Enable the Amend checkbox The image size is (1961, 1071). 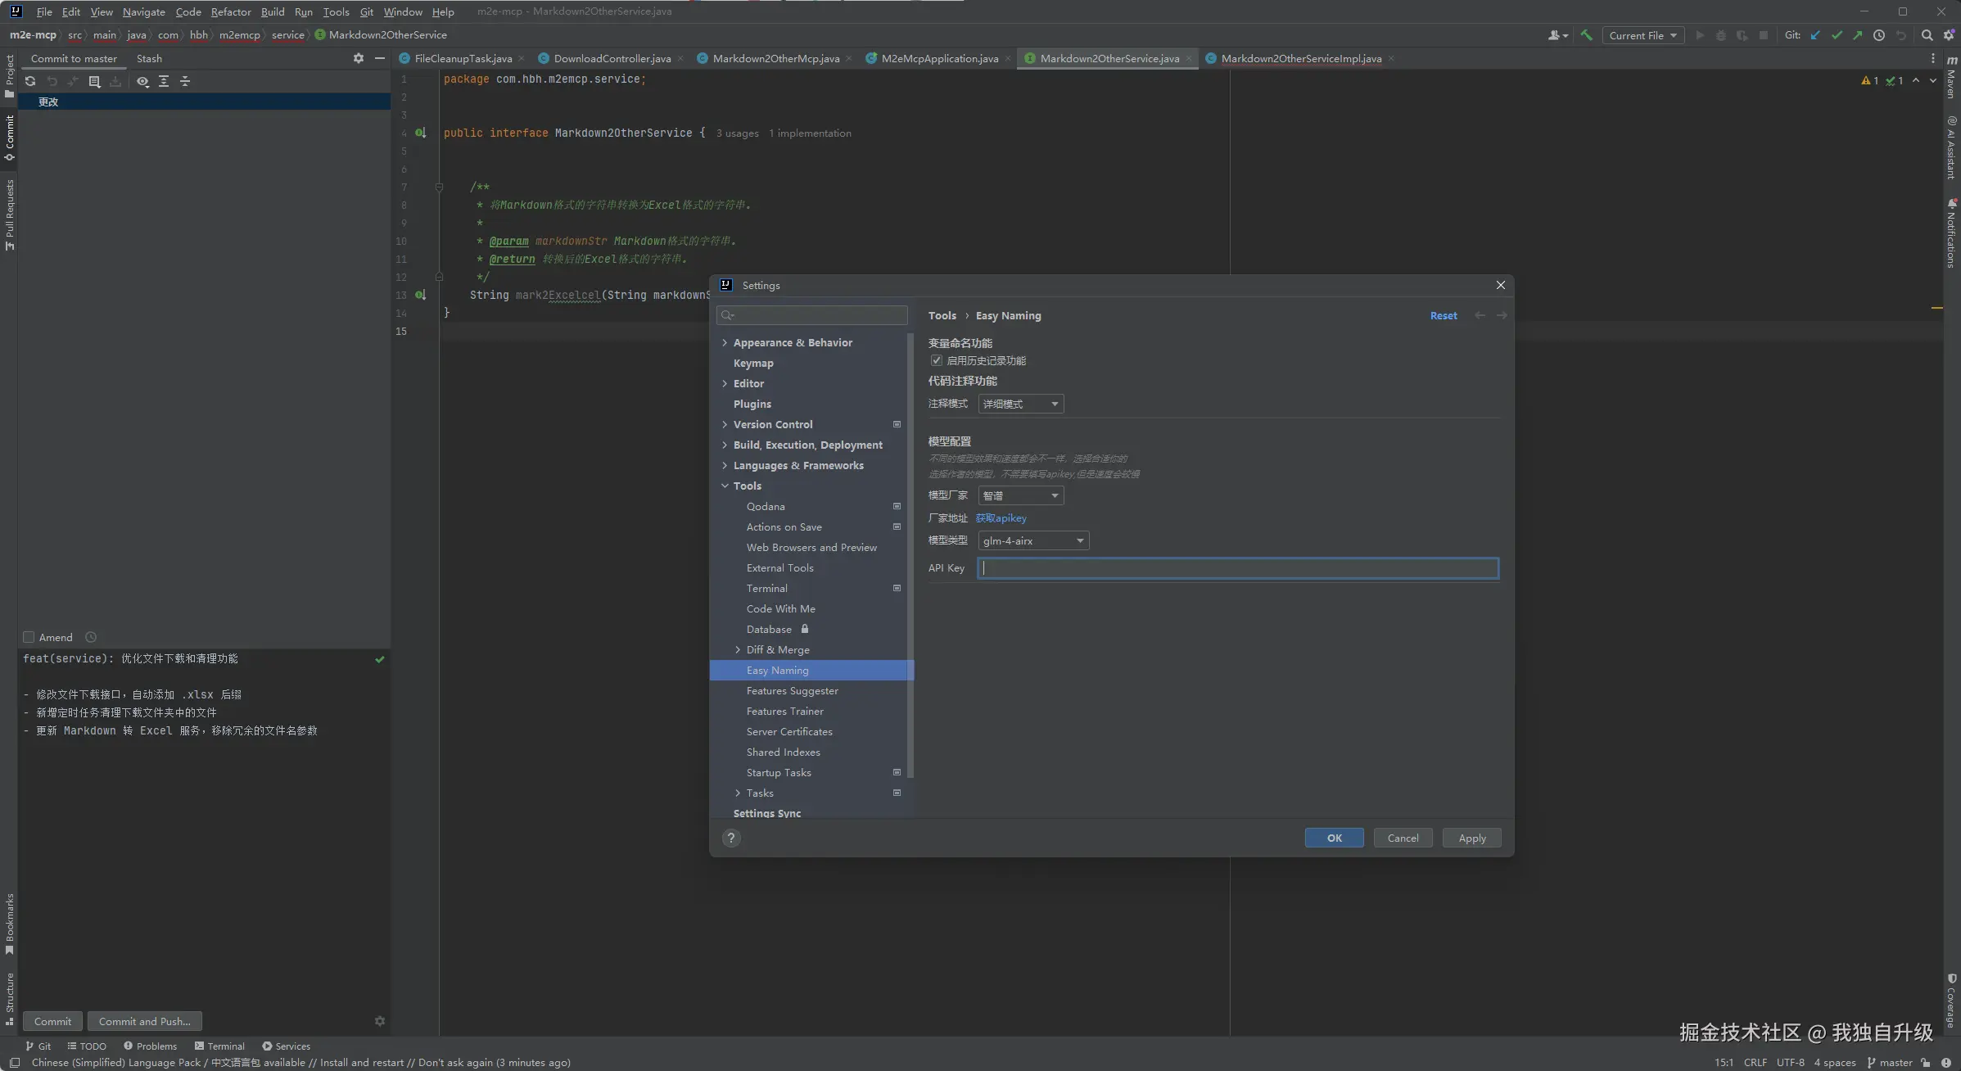point(29,637)
